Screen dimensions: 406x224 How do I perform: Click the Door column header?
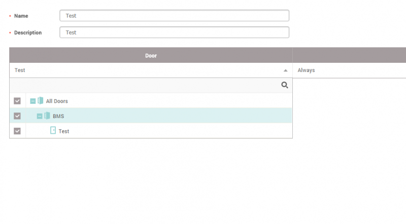pos(151,55)
